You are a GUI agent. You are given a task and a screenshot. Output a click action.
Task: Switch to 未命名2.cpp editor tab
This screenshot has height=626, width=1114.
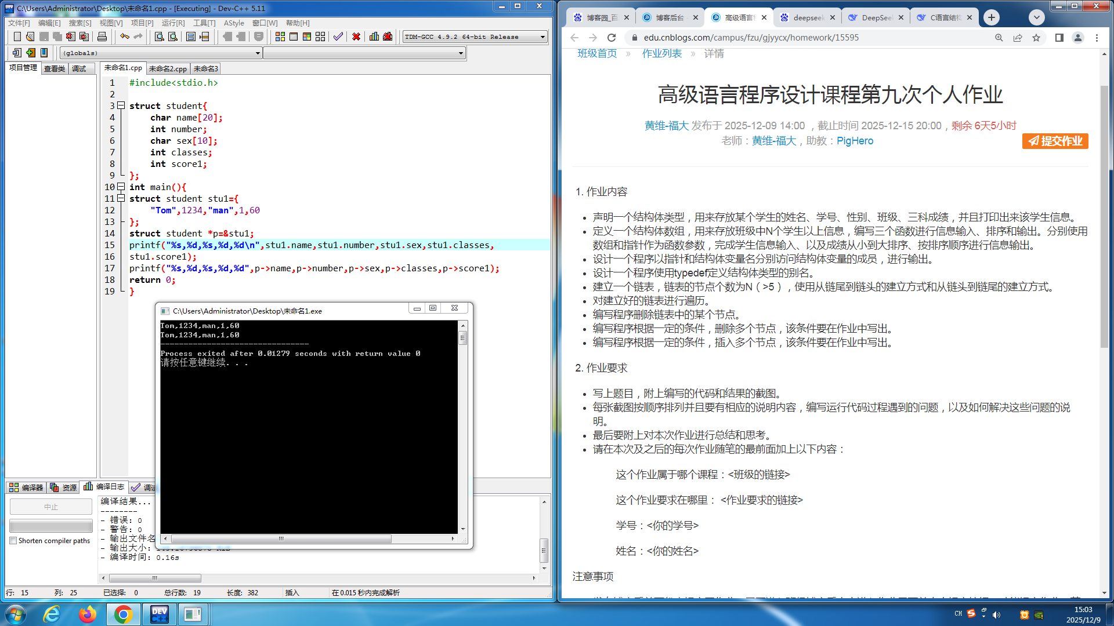click(168, 68)
